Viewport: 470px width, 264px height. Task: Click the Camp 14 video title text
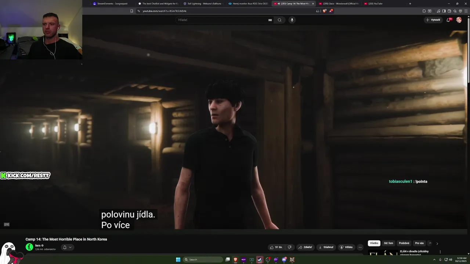click(x=66, y=239)
